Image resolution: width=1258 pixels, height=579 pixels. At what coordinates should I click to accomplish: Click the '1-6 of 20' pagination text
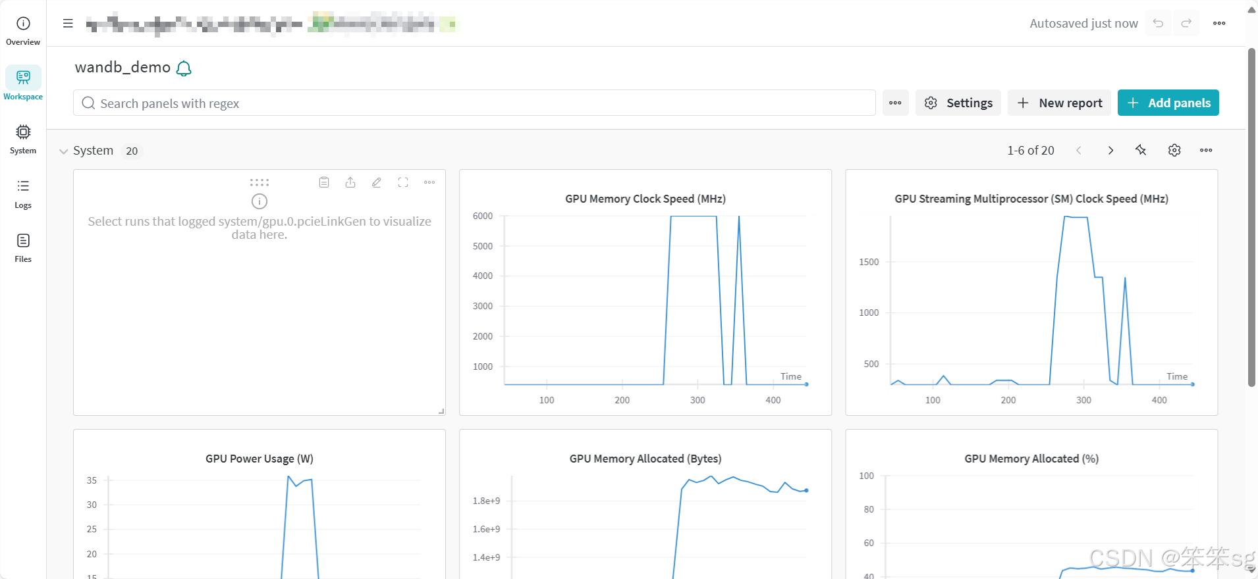pos(1030,151)
